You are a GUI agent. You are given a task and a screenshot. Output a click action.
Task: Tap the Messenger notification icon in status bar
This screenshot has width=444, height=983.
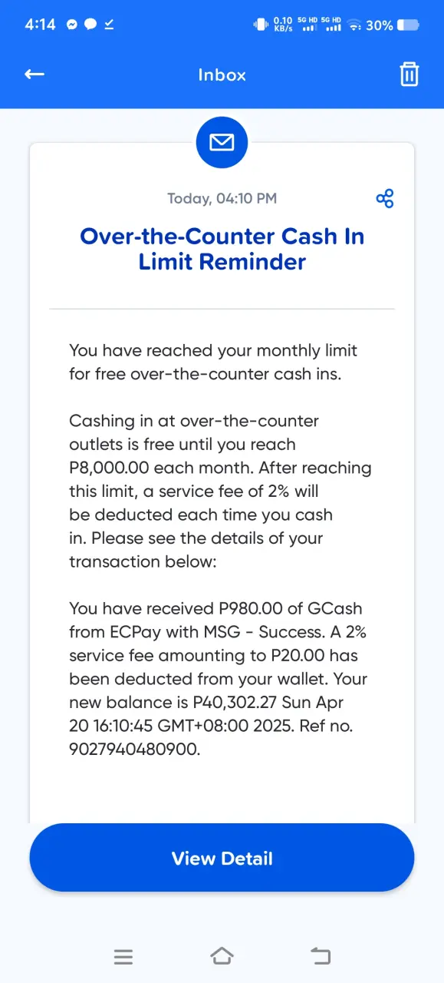pos(72,25)
